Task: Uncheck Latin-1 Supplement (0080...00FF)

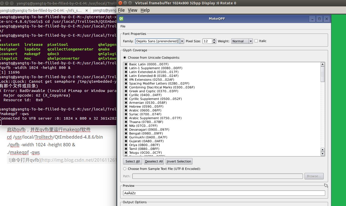Action: (126, 68)
